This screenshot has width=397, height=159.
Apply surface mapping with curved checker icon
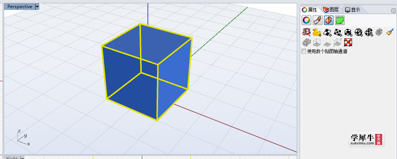point(327,32)
